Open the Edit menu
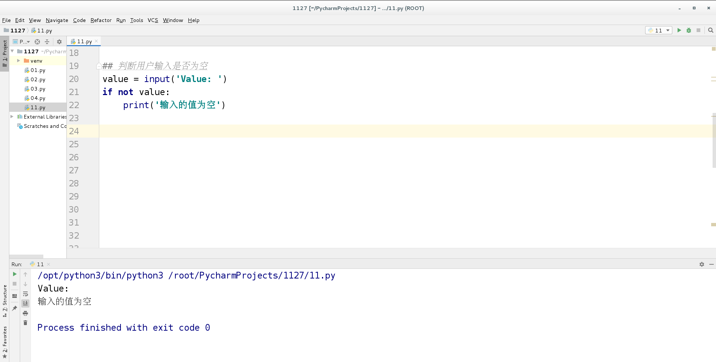This screenshot has height=362, width=716. tap(20, 20)
